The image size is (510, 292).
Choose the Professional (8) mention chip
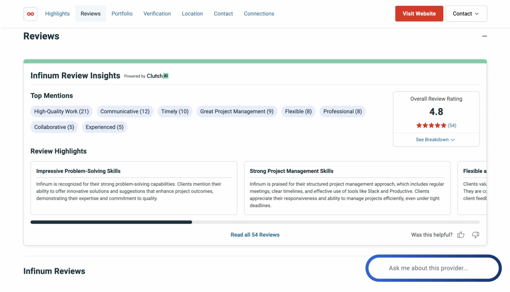point(342,111)
